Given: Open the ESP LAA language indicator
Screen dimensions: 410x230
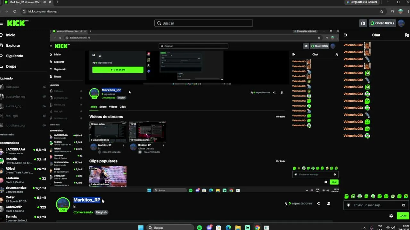Looking at the screenshot, I should point(380,228).
